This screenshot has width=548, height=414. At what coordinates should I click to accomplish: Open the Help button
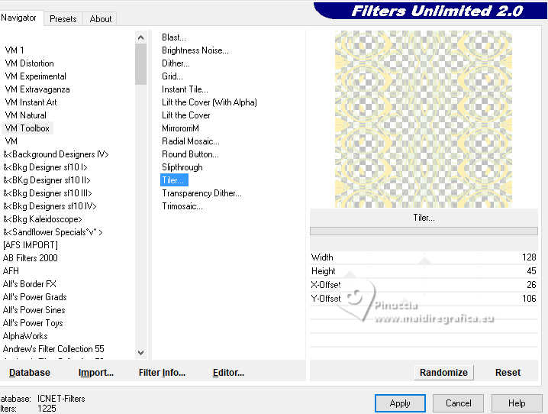coord(517,403)
